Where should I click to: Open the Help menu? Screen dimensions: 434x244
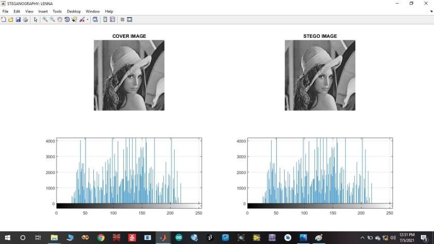pyautogui.click(x=109, y=11)
